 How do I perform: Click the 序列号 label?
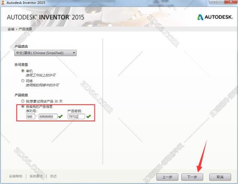[x=31, y=111]
